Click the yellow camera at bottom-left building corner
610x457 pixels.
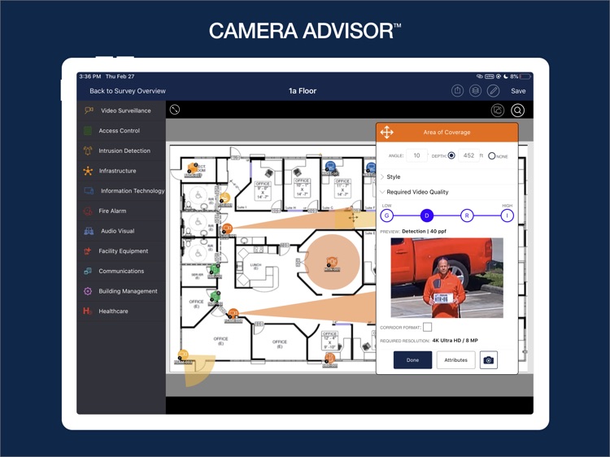click(183, 355)
